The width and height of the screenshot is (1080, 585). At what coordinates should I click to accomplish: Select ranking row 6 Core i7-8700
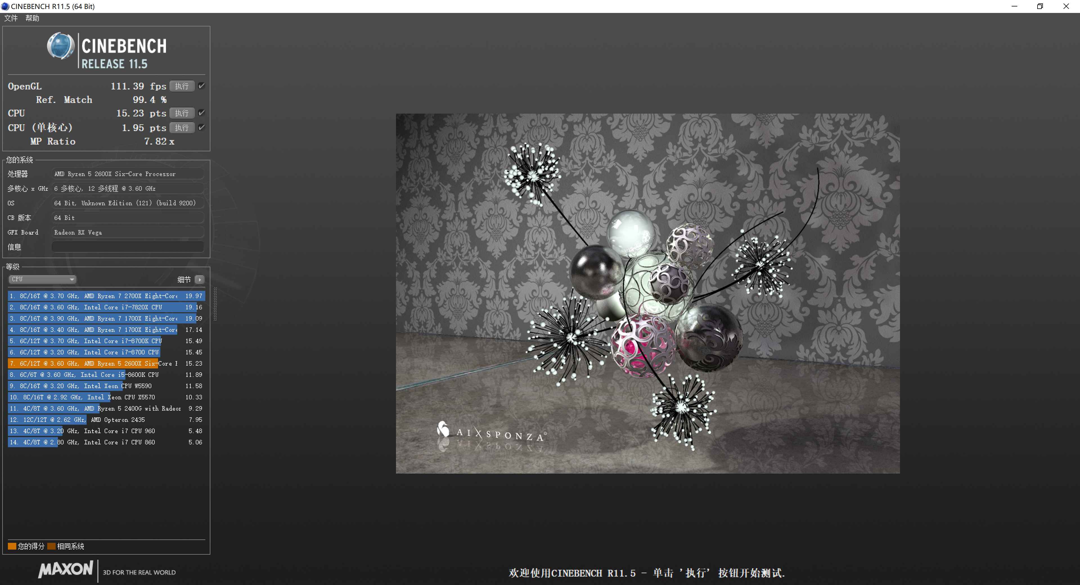(x=107, y=352)
